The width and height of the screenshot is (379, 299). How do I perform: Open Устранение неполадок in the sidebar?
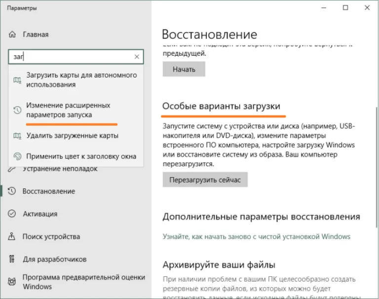[60, 169]
